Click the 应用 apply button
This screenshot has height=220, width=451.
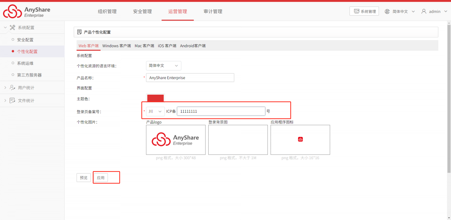tap(101, 178)
